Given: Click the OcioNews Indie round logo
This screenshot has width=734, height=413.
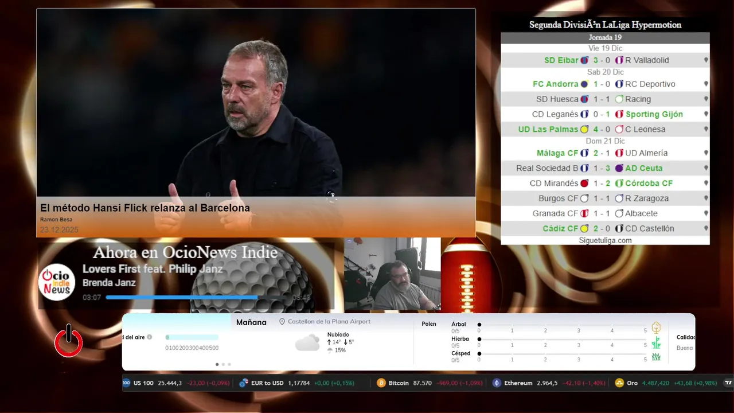Looking at the screenshot, I should pos(57,282).
